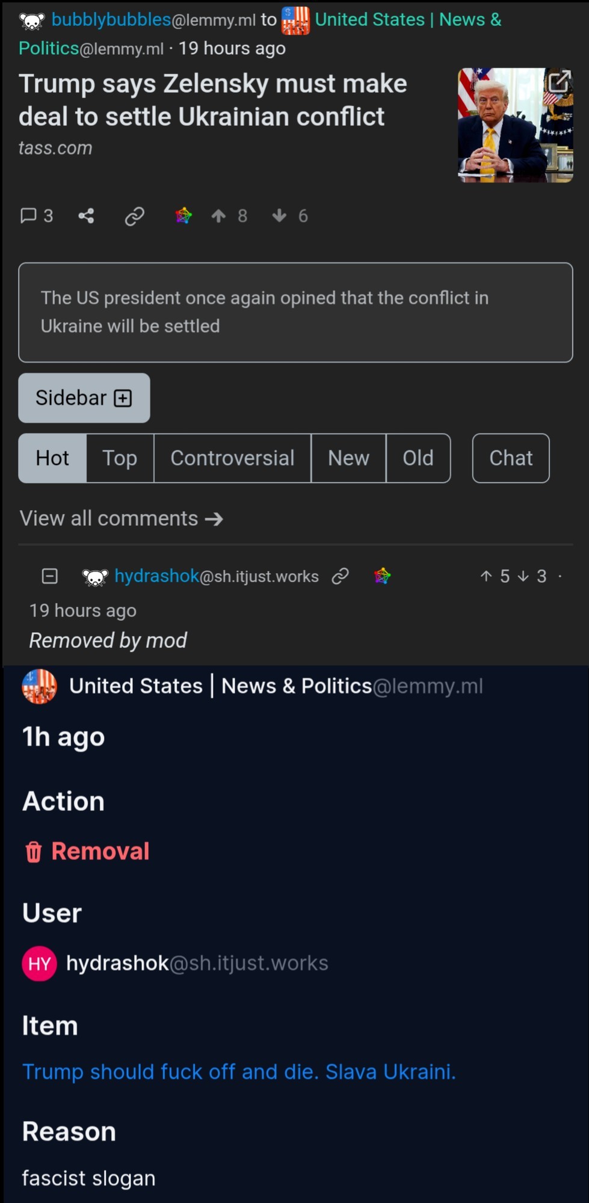Click the fediverse link icon under the post

pos(183,215)
